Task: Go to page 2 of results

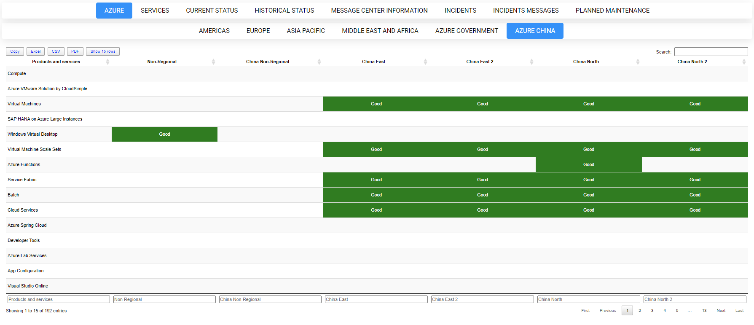Action: pos(639,311)
